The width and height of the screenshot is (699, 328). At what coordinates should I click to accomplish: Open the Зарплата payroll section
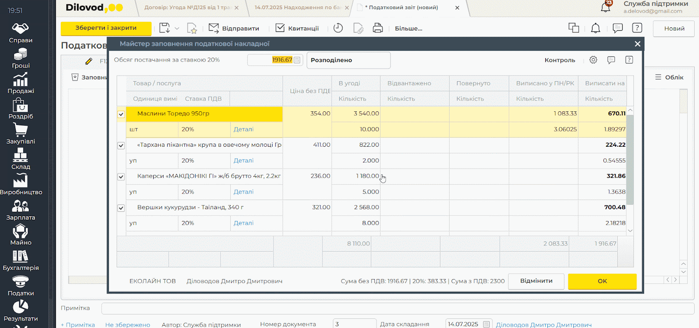(21, 210)
